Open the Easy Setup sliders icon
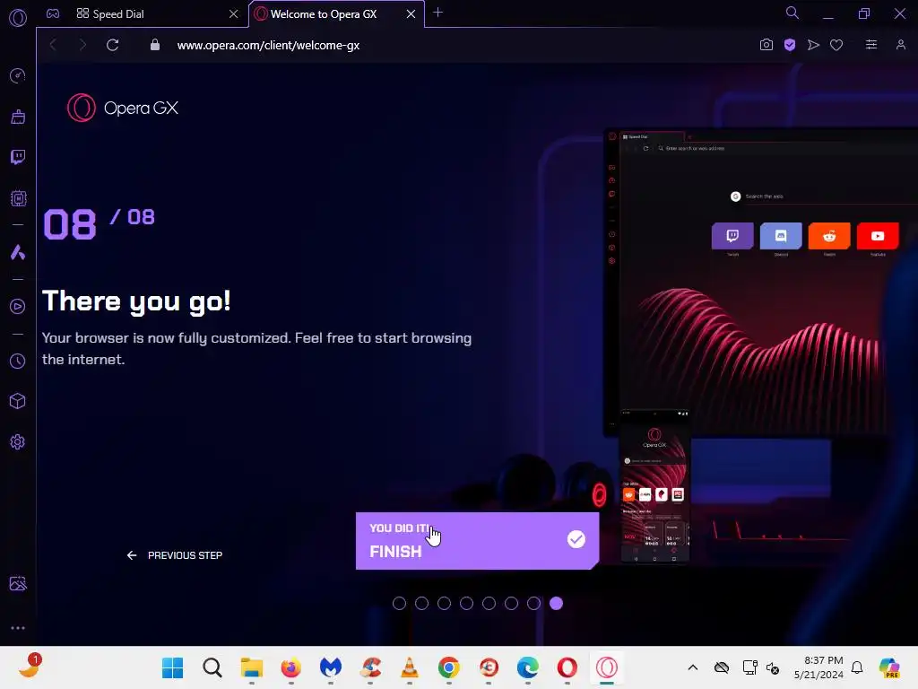The width and height of the screenshot is (918, 689). pos(871,45)
